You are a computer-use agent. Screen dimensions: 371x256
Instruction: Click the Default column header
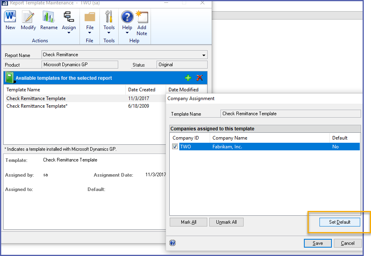pyautogui.click(x=345, y=138)
